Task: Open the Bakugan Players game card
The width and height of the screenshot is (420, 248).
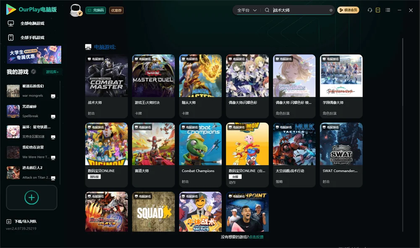Action: point(106,212)
